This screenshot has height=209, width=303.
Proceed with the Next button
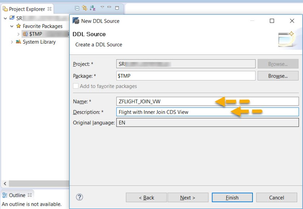point(188,197)
